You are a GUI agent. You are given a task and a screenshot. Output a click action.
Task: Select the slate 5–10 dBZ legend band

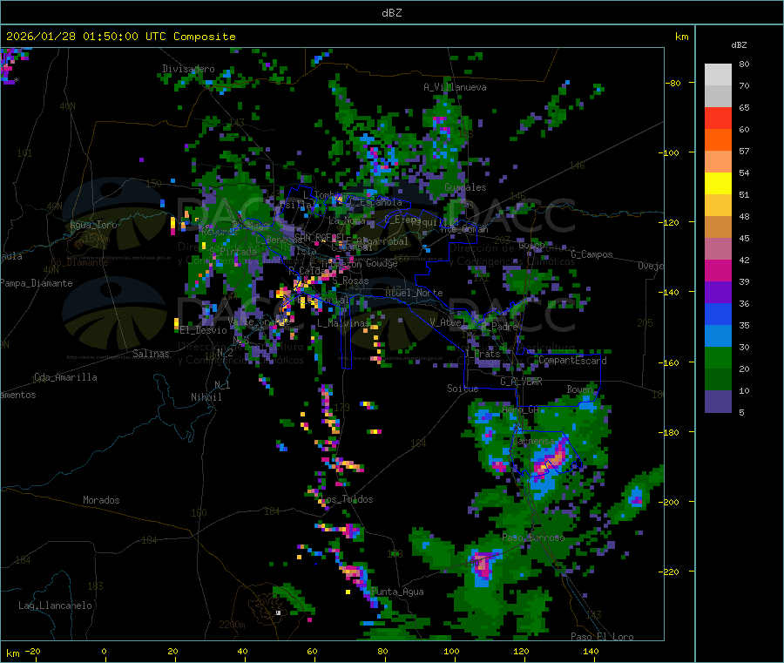[x=718, y=402]
